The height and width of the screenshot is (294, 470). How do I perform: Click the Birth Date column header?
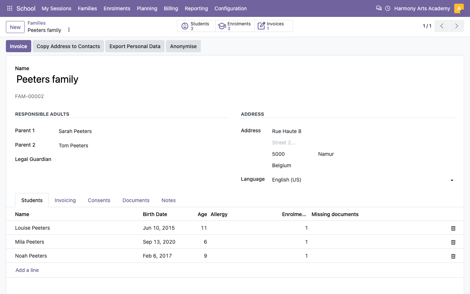[155, 214]
